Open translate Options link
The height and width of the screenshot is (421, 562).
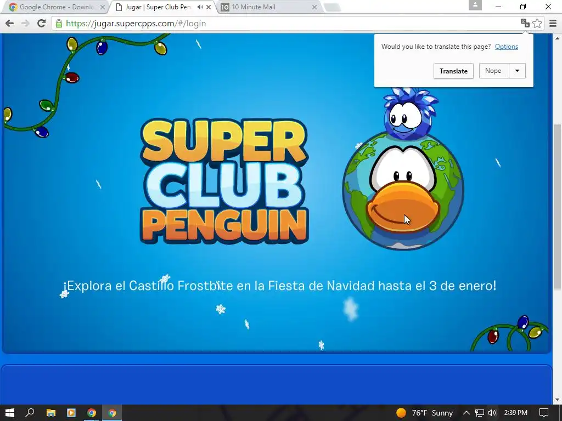[506, 47]
